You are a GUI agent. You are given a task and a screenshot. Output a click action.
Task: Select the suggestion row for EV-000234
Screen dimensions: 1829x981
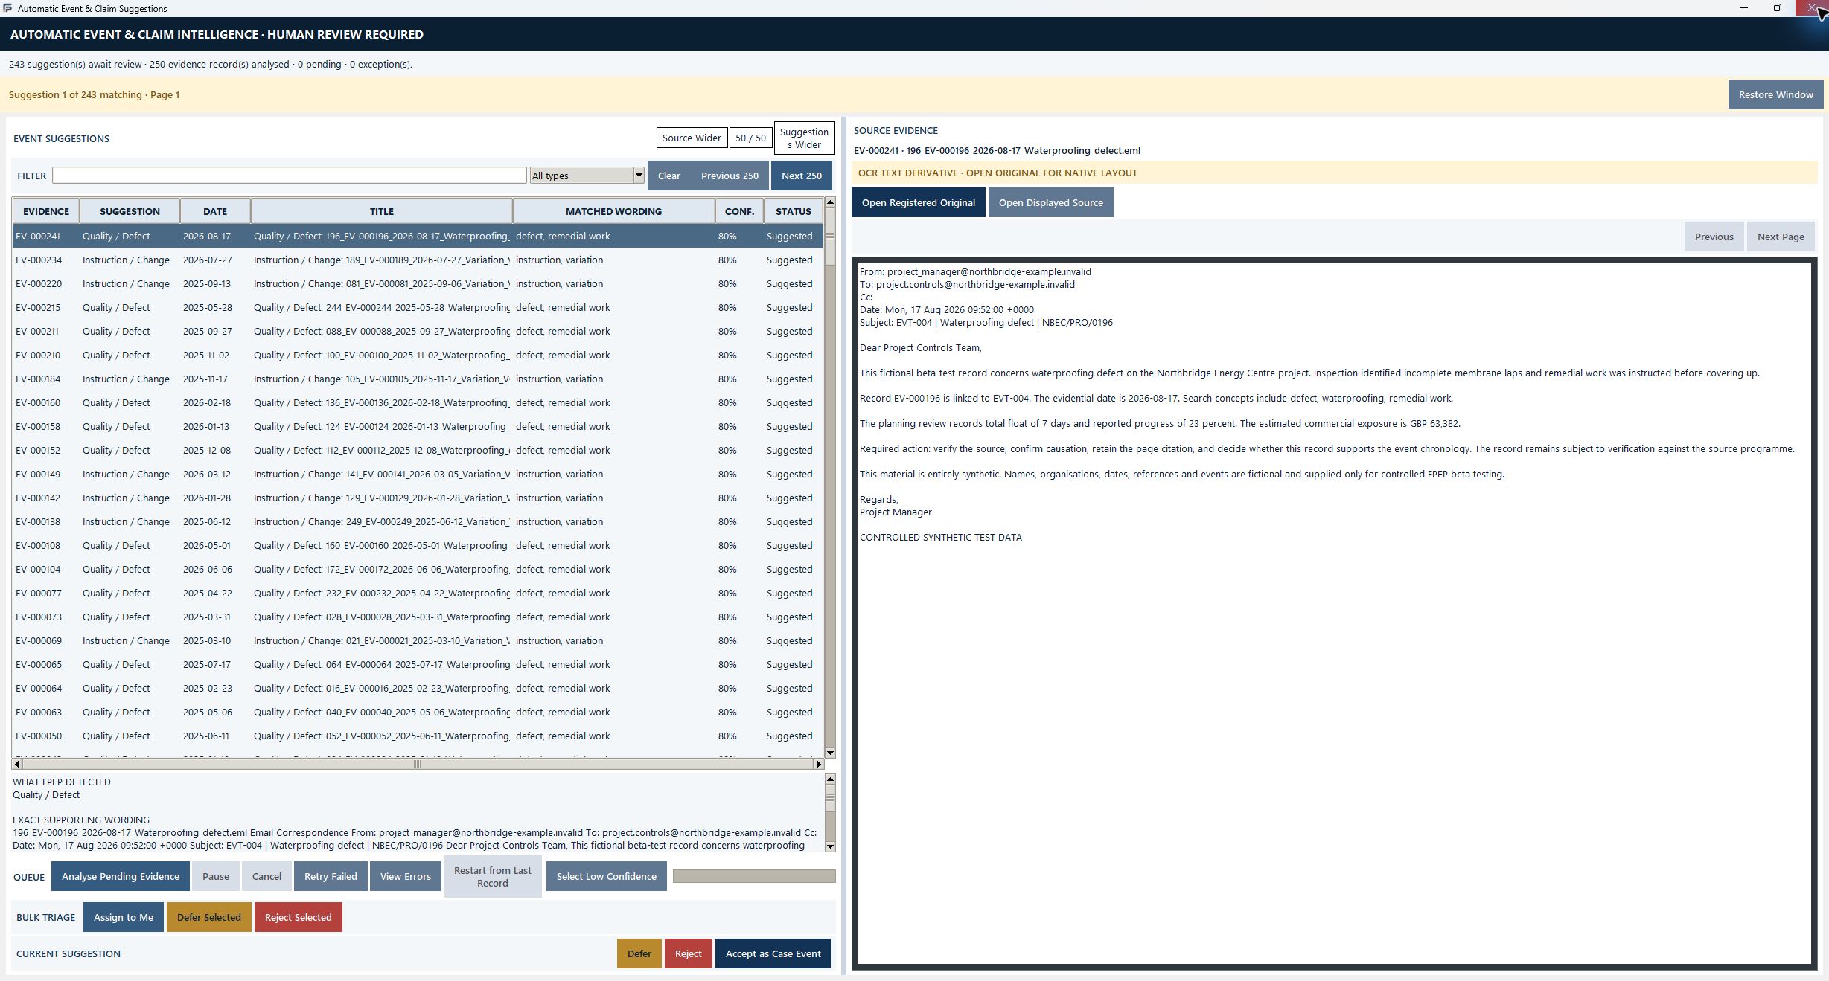418,260
